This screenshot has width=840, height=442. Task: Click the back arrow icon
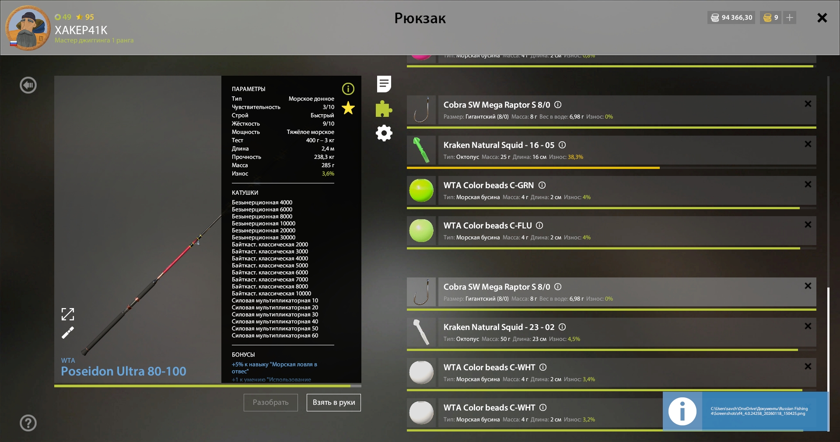[x=28, y=85]
